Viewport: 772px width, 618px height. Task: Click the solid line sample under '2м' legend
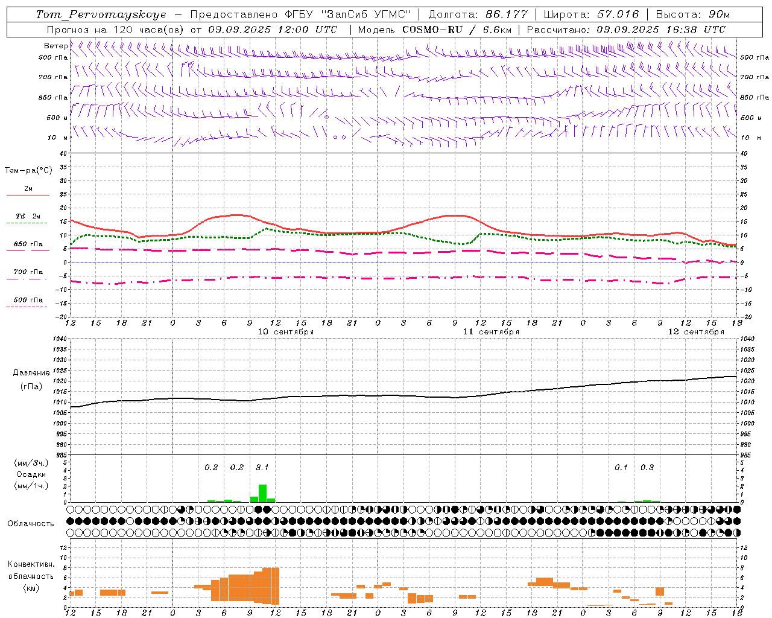[28, 196]
